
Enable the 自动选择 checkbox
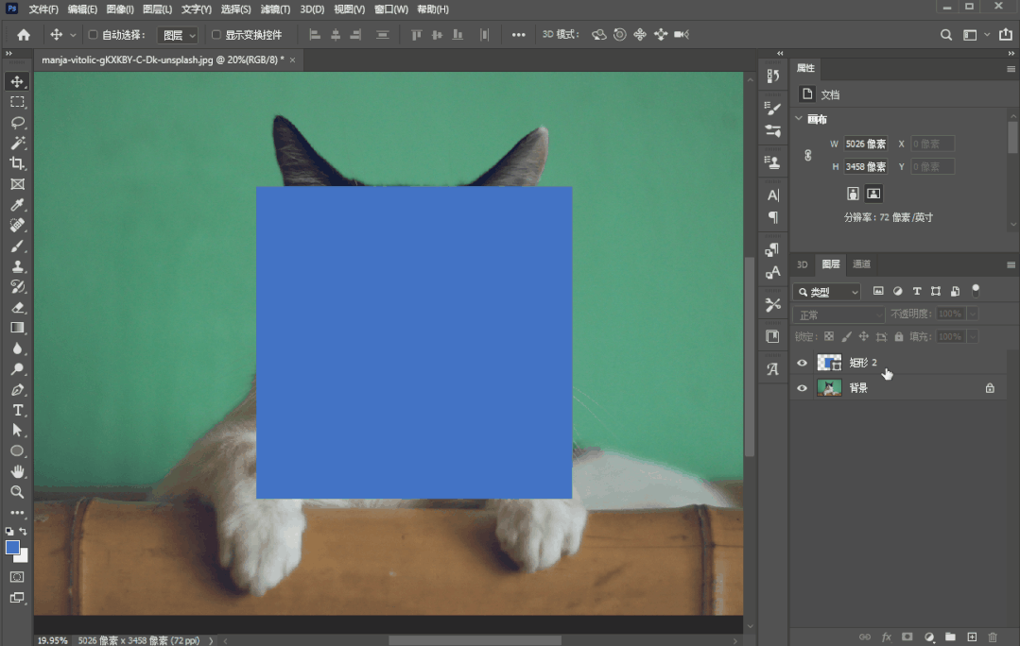click(93, 34)
